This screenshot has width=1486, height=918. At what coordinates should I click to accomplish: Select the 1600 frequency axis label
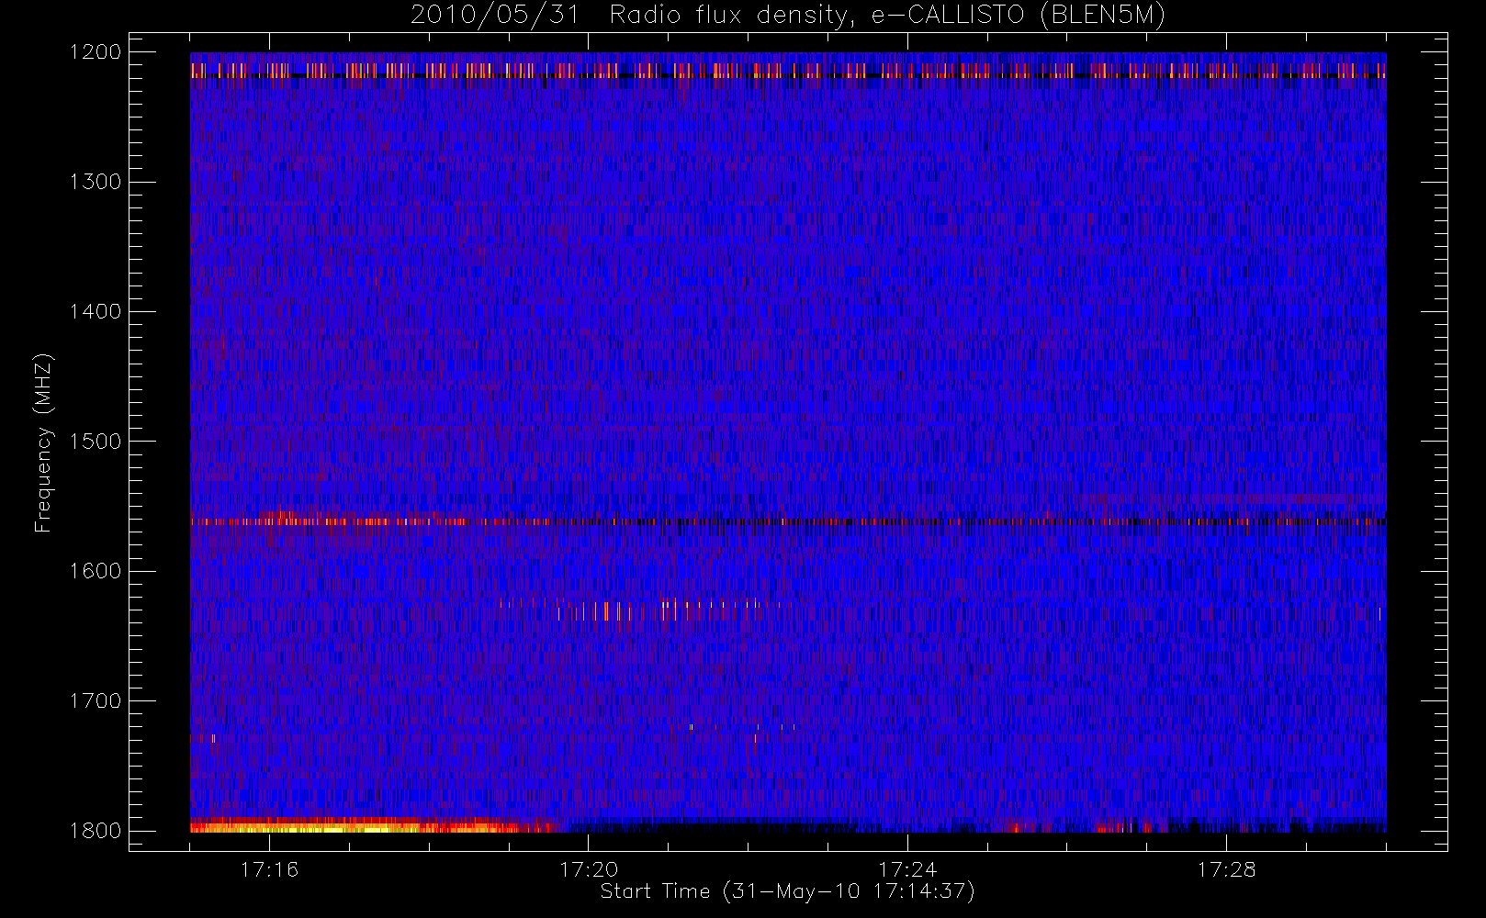(x=96, y=571)
